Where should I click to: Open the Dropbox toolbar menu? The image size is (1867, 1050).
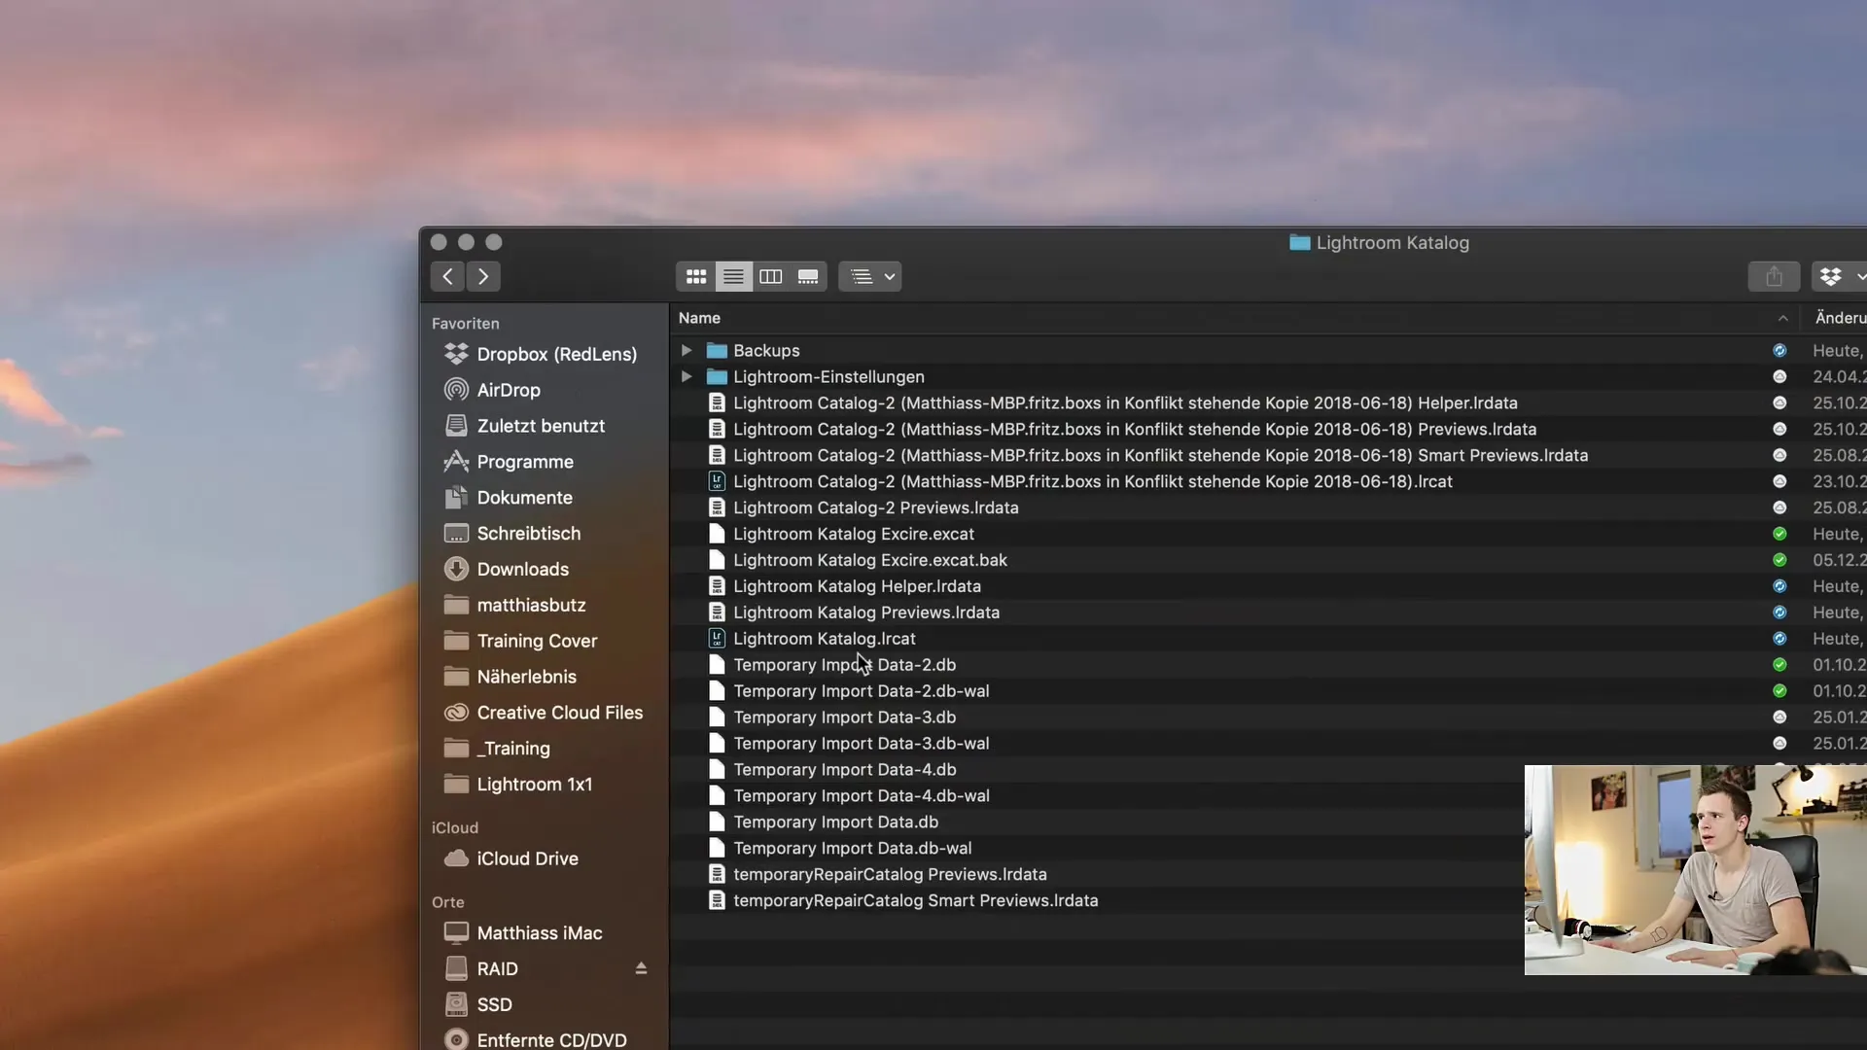click(x=1839, y=277)
